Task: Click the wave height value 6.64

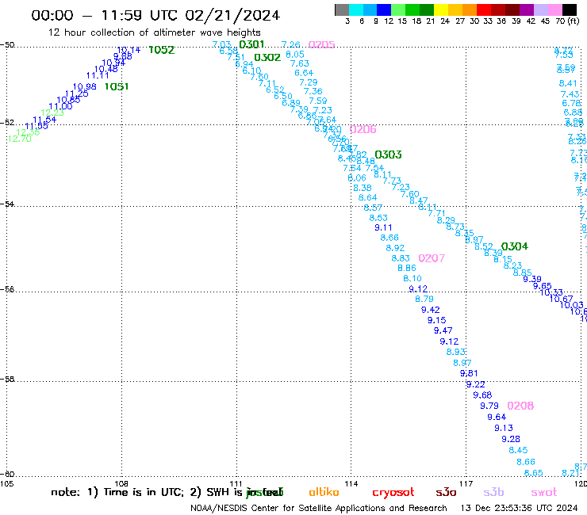Action: coord(304,73)
